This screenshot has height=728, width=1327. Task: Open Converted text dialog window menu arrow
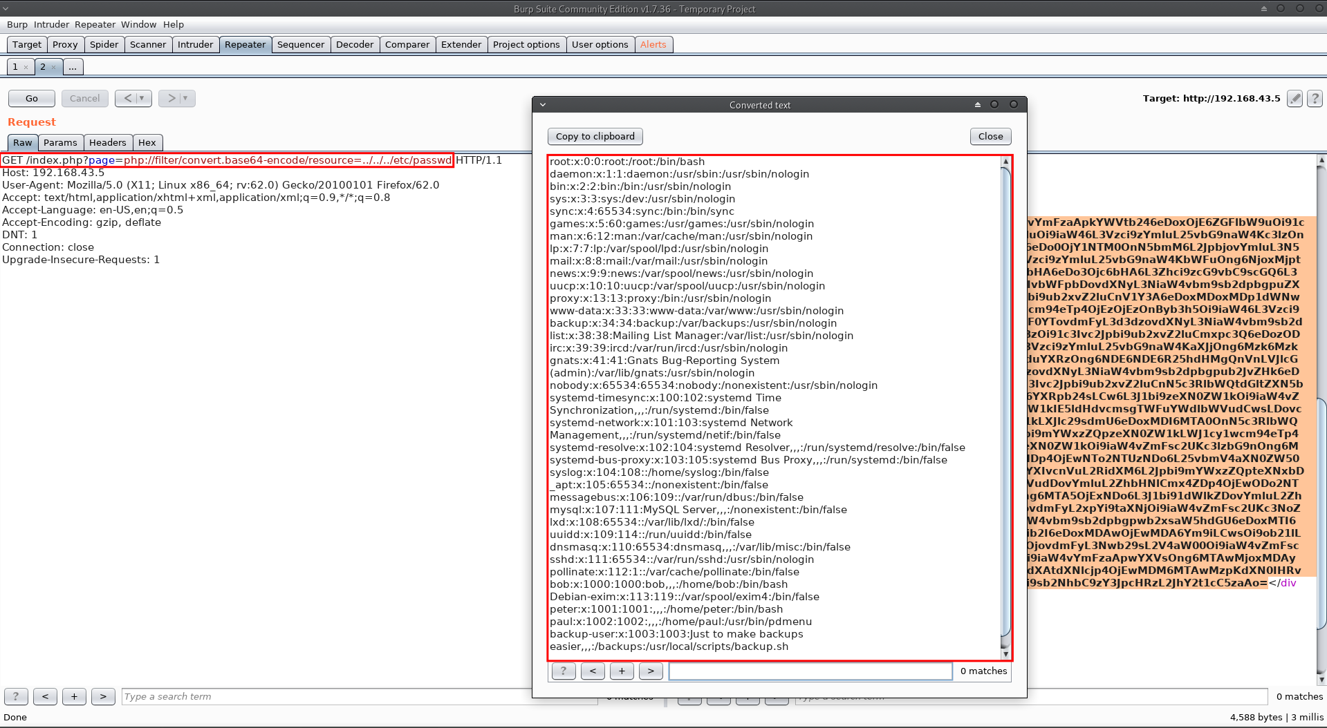543,105
